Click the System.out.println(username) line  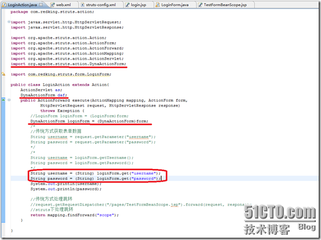pyautogui.click(x=66, y=184)
